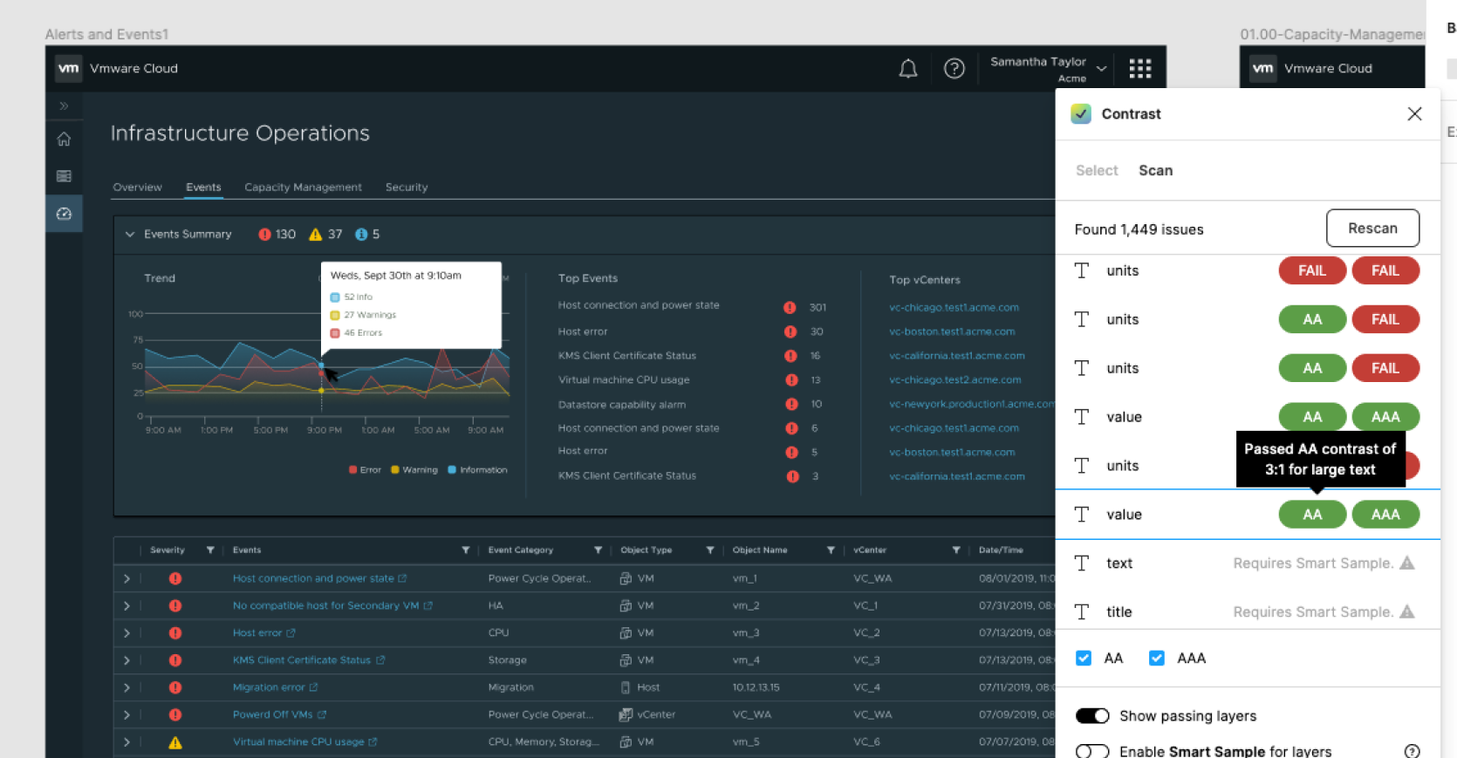Click the red error count 130 icon
This screenshot has height=758, width=1457.
tap(264, 235)
